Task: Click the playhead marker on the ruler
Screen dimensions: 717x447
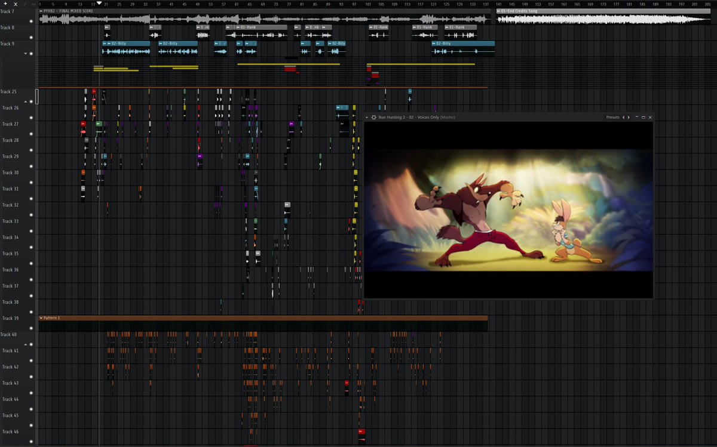Action: tap(99, 3)
